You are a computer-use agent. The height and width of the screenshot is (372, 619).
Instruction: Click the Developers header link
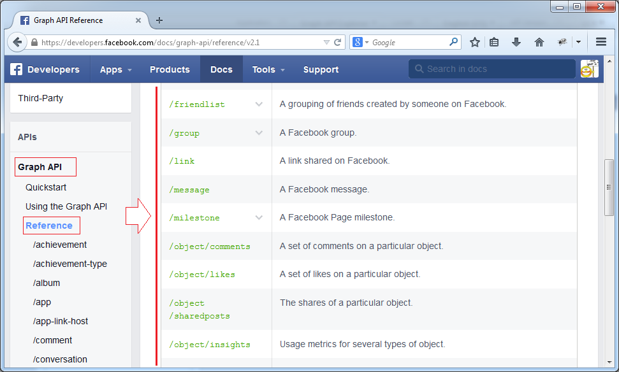tap(54, 69)
